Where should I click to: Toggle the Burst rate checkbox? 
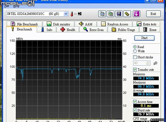point(135,110)
